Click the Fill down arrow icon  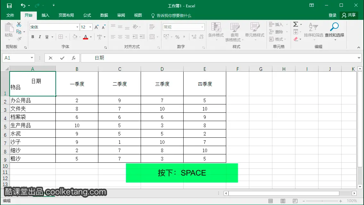[x=295, y=32]
